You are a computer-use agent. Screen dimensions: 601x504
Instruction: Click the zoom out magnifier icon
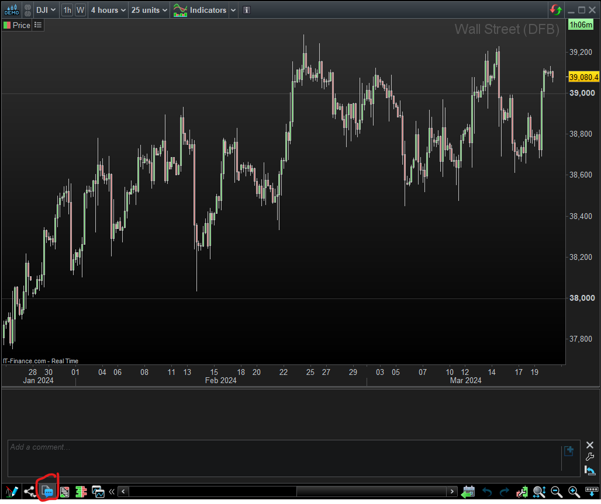[557, 492]
